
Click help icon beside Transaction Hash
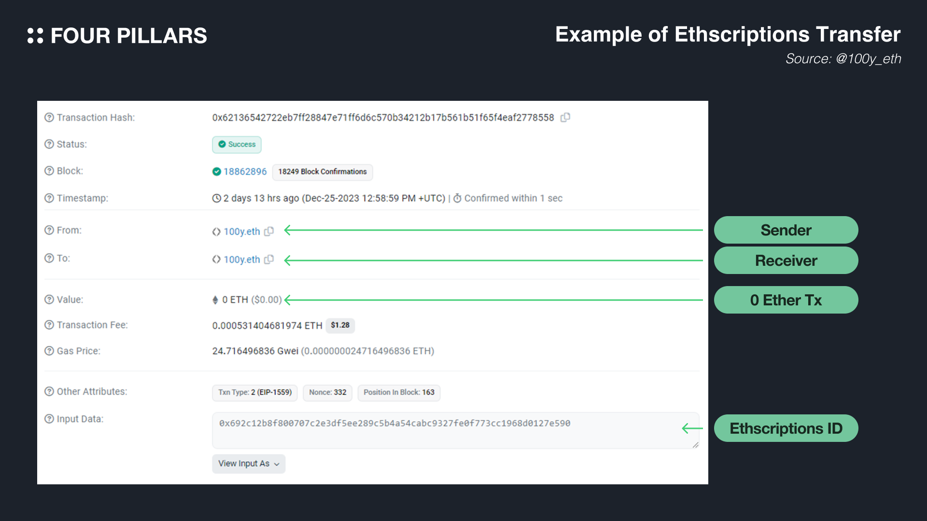(x=49, y=117)
